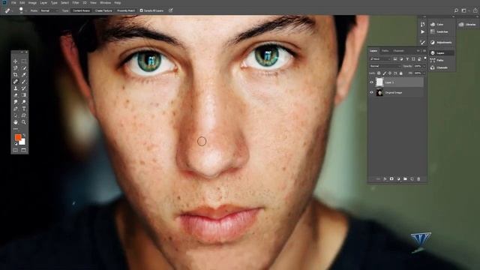This screenshot has height=270, width=480.
Task: Choose Create Texture type button
Action: click(103, 10)
